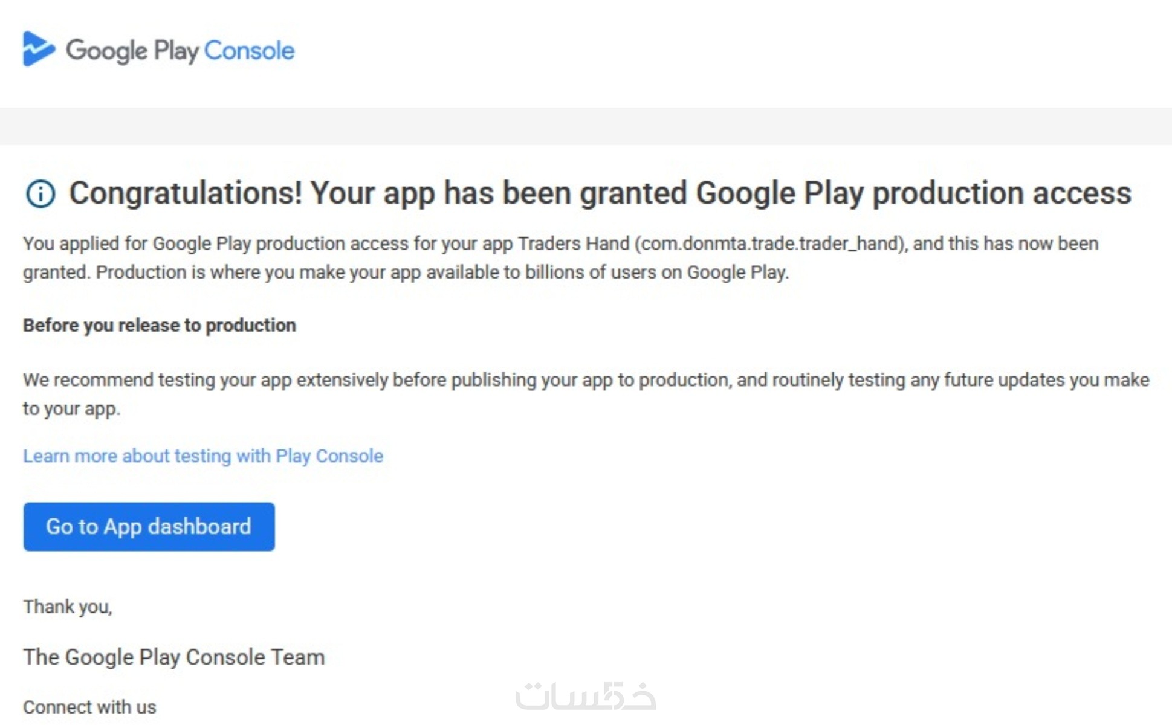Click the blue Console word in header

pos(249,51)
